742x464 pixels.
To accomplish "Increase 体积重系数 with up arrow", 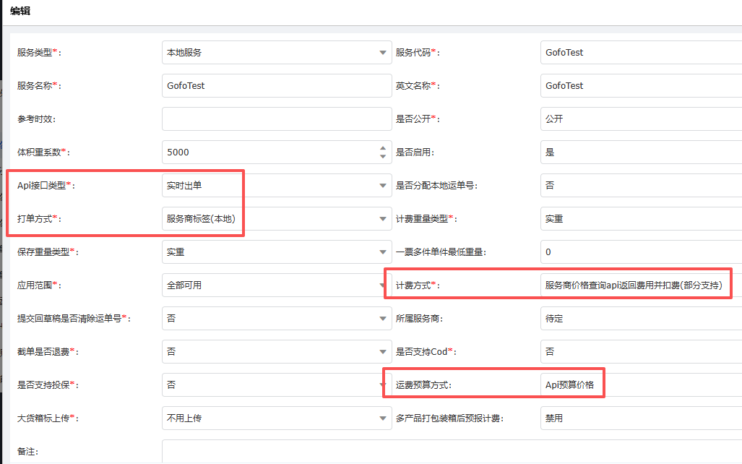I will click(383, 148).
